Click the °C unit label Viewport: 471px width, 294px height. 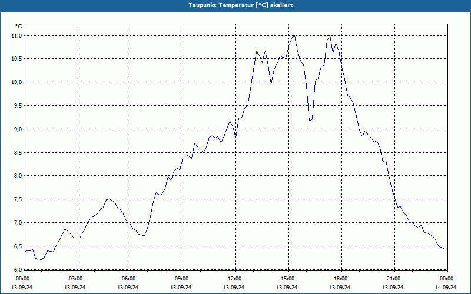19,26
